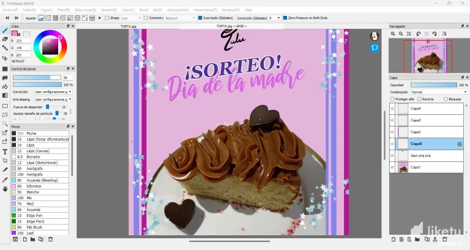The image size is (470, 250).
Task: Delete brush using brush panel trash icon
Action: [51, 239]
